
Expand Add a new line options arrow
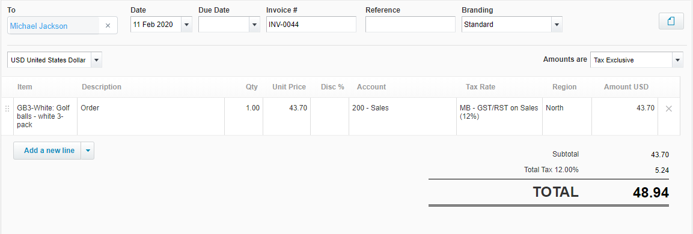pos(88,151)
